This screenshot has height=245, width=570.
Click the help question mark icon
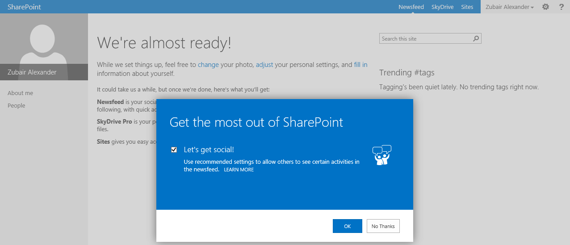(562, 7)
